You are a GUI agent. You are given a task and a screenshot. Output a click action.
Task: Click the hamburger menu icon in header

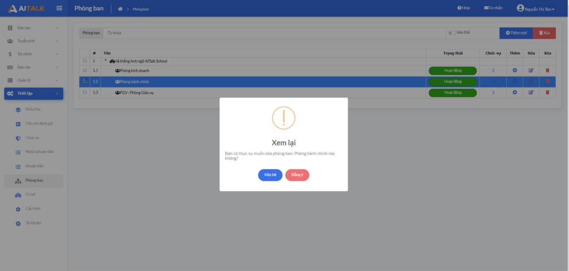pos(59,8)
